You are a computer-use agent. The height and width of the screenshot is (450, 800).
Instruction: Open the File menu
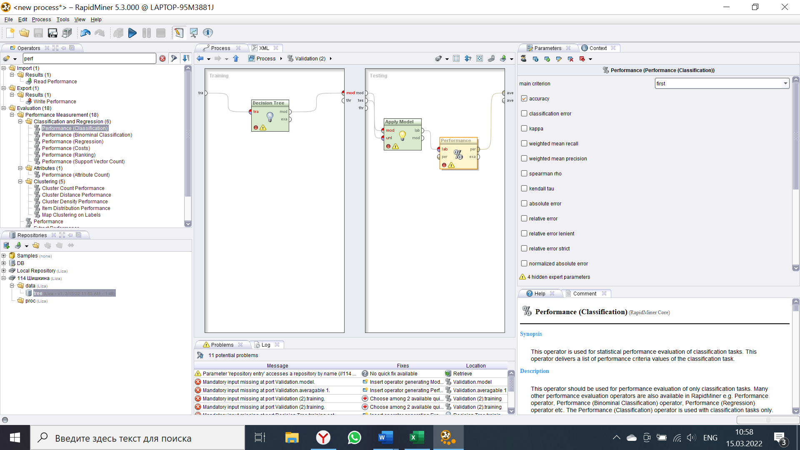click(x=8, y=20)
